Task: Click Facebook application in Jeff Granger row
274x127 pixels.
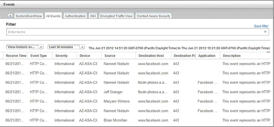Action: (208, 92)
